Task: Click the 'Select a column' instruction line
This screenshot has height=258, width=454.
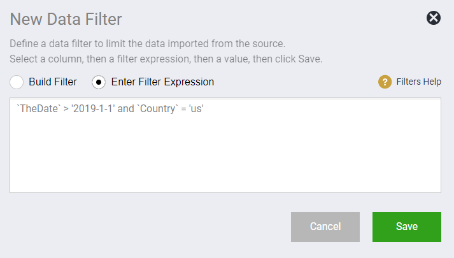Action: click(x=166, y=59)
